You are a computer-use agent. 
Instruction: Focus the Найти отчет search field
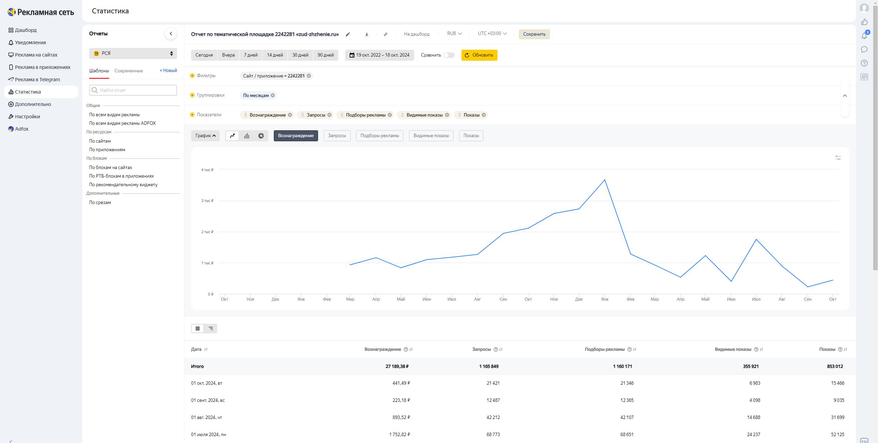coord(133,90)
